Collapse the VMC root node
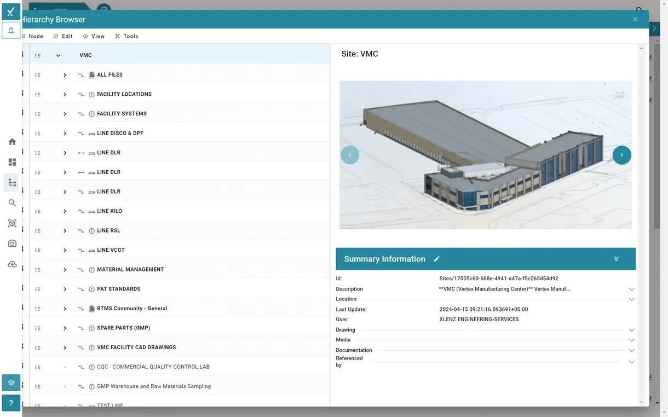This screenshot has height=417, width=668. (58, 56)
